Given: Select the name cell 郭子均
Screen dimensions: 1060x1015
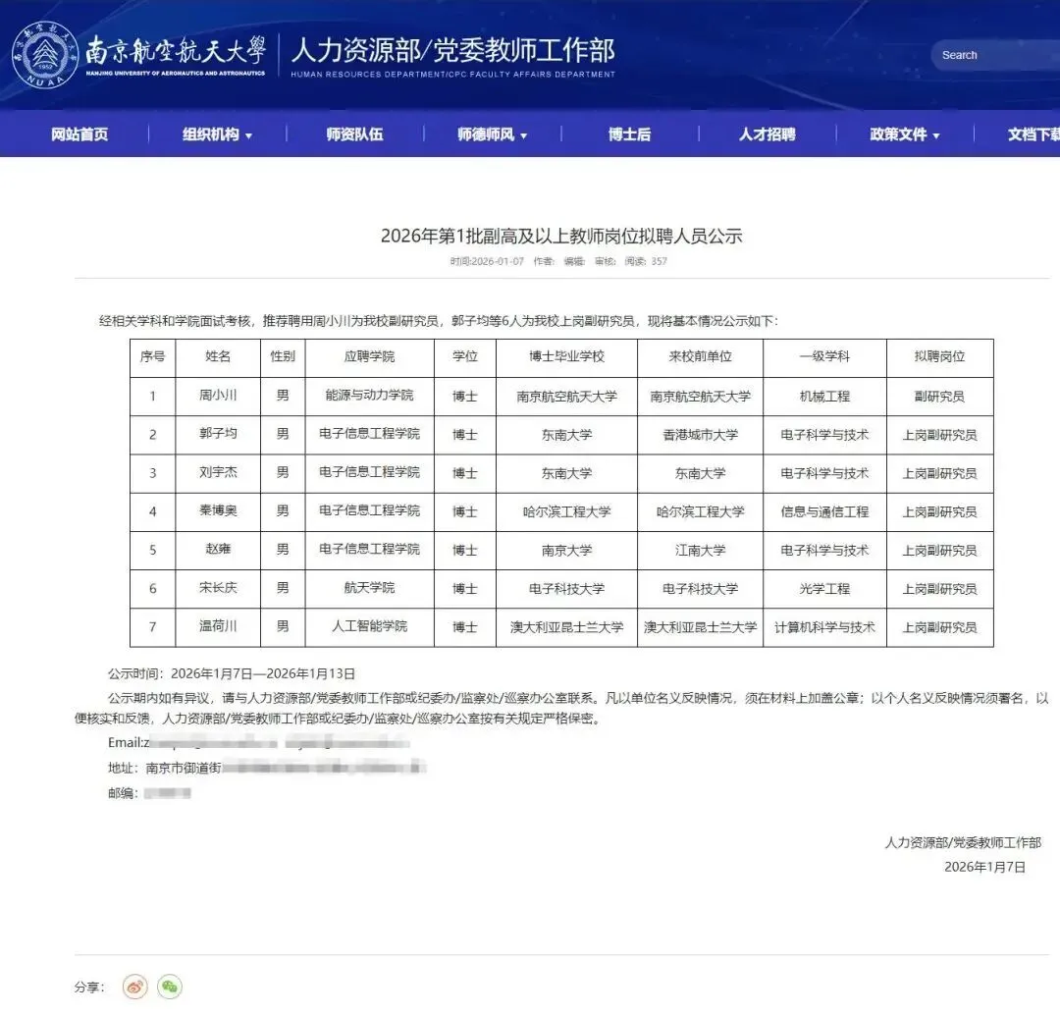Looking at the screenshot, I should pyautogui.click(x=218, y=434).
